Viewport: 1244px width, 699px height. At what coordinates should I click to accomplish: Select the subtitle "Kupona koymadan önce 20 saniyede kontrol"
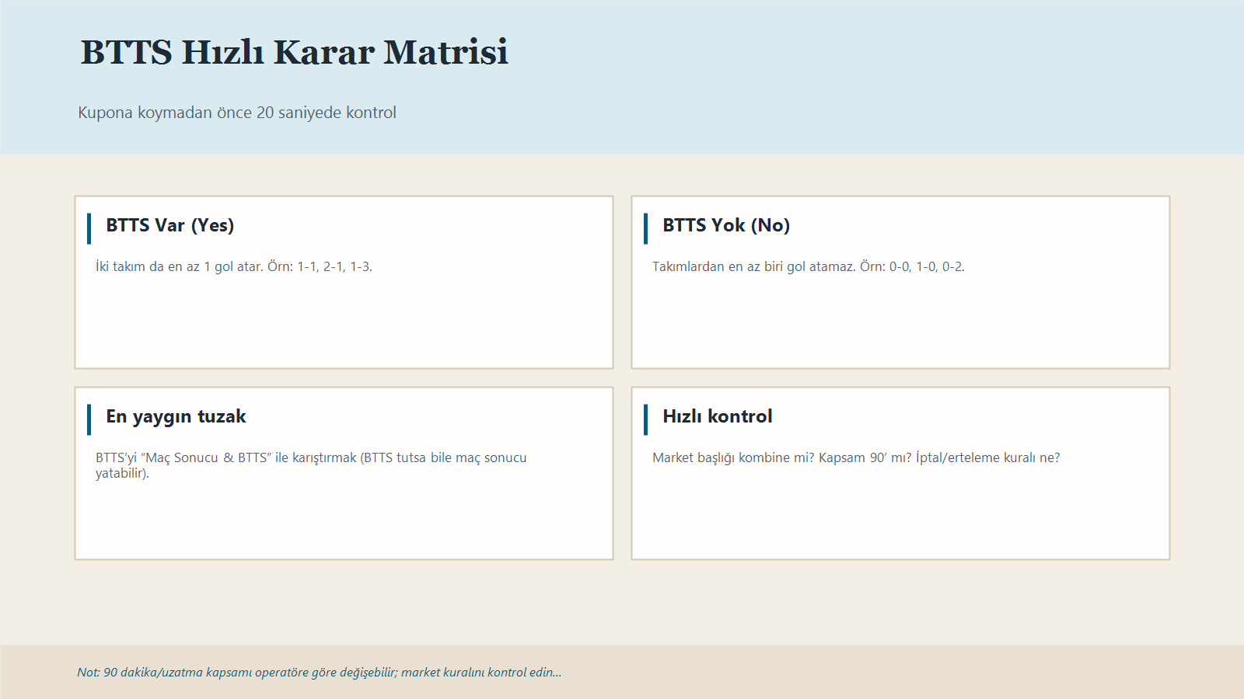(x=236, y=112)
